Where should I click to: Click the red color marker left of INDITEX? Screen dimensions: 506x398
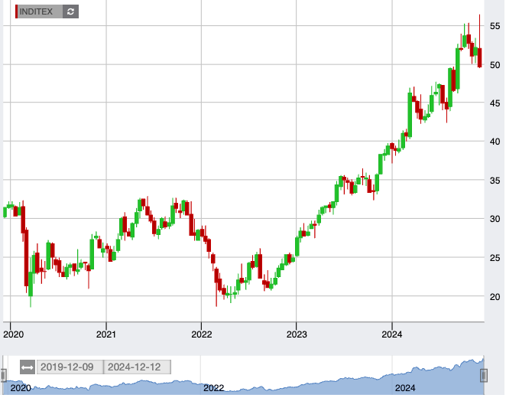[17, 11]
